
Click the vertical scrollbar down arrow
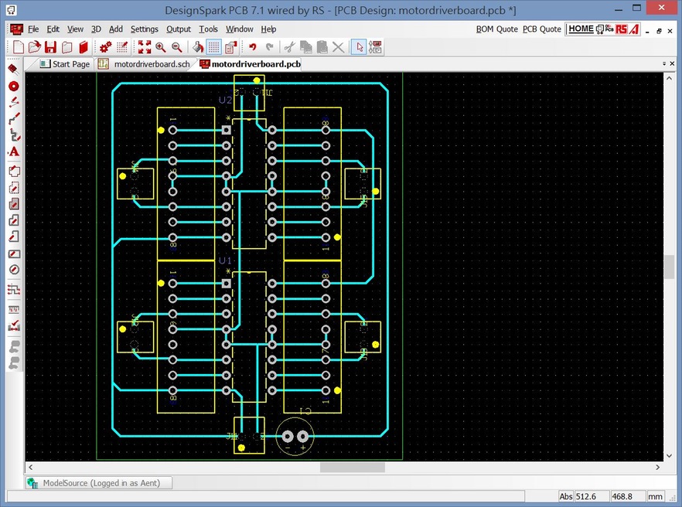pos(669,456)
